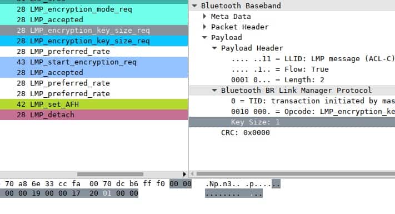Click hex byte a8 in first row
395x214 pixels.
pyautogui.click(x=22, y=184)
